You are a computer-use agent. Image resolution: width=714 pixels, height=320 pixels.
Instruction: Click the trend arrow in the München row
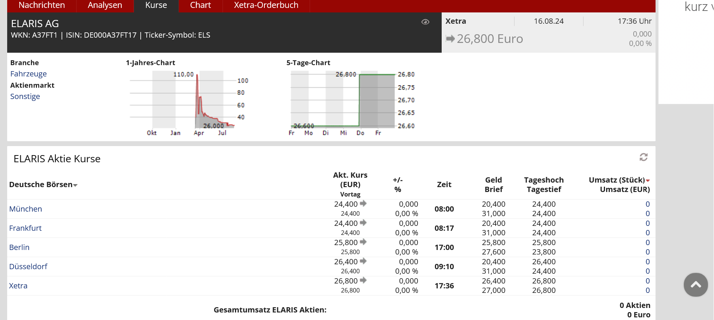363,204
